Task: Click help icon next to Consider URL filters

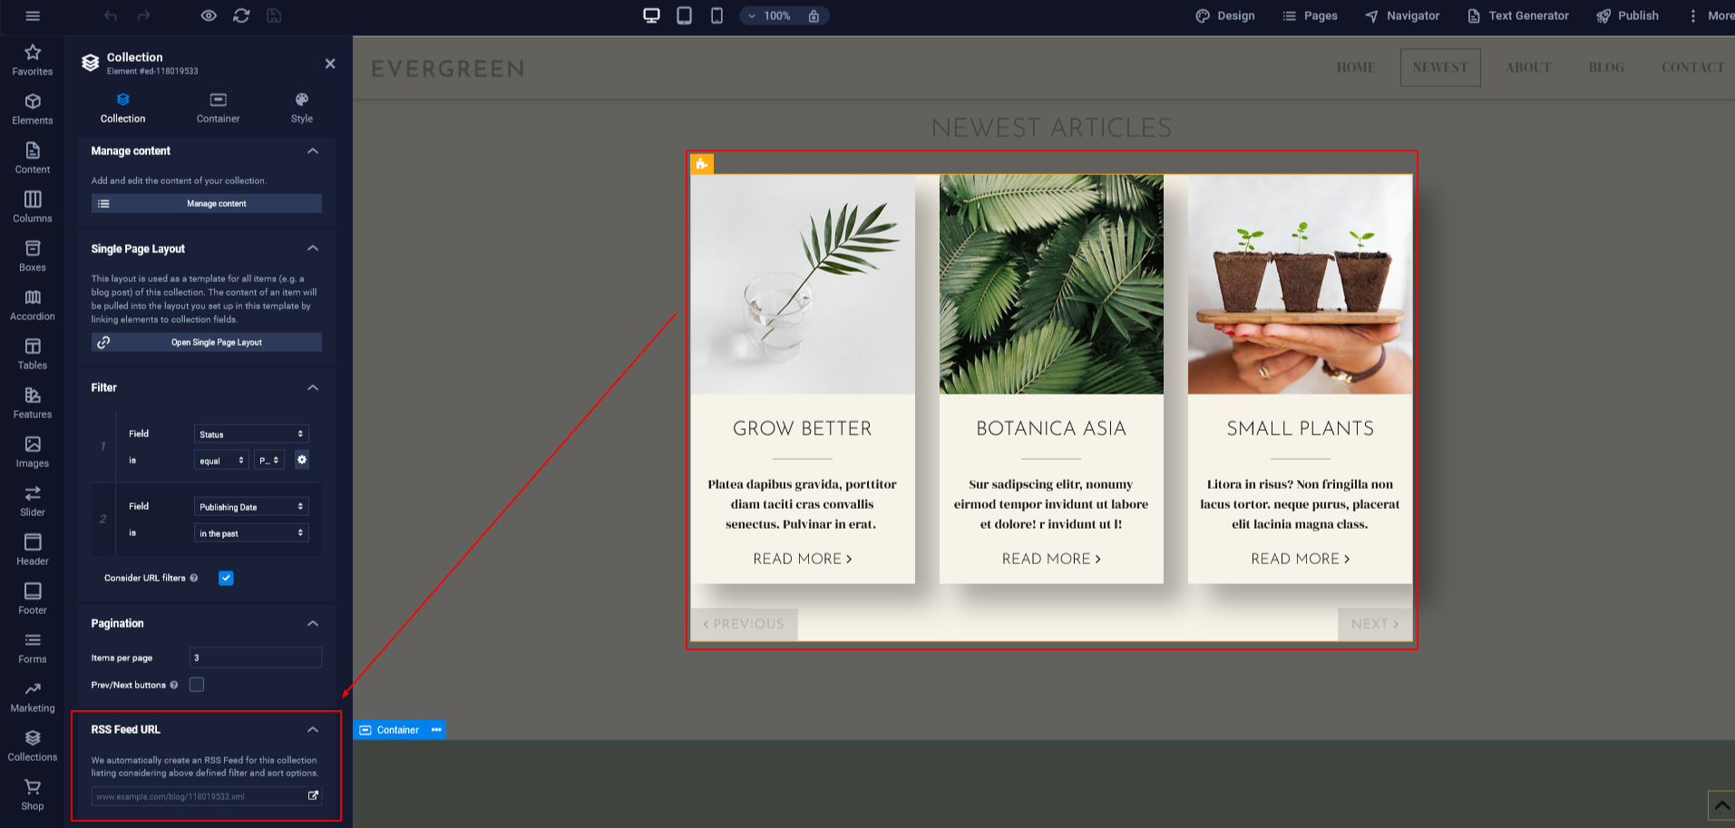Action: 194,578
